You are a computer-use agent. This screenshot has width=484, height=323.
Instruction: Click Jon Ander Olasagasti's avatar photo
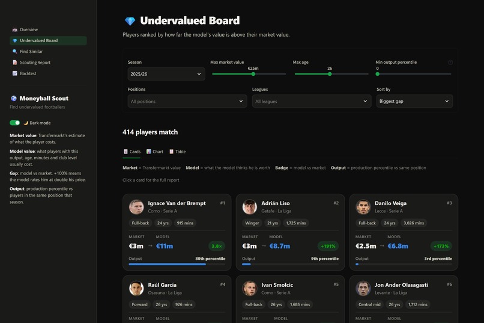(363, 288)
